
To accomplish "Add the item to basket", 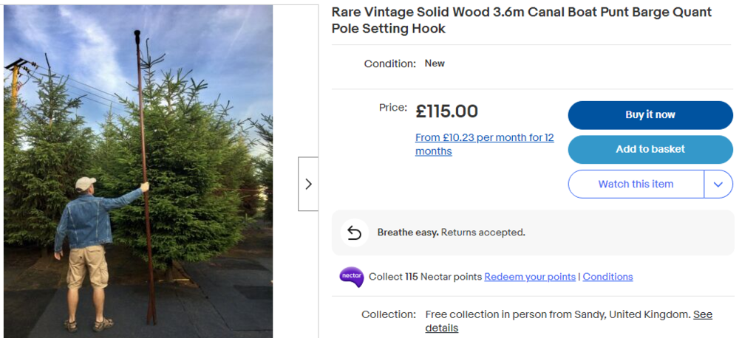I will tap(650, 149).
